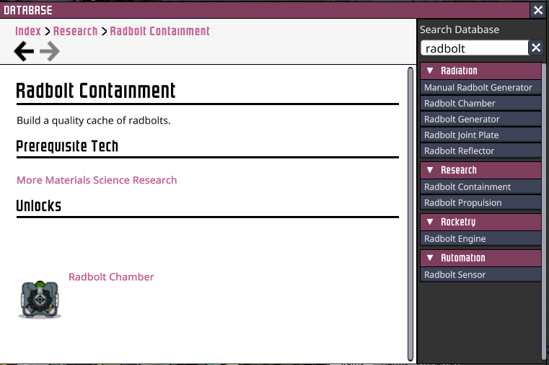
Task: Click the Search Database input field
Action: tap(475, 48)
